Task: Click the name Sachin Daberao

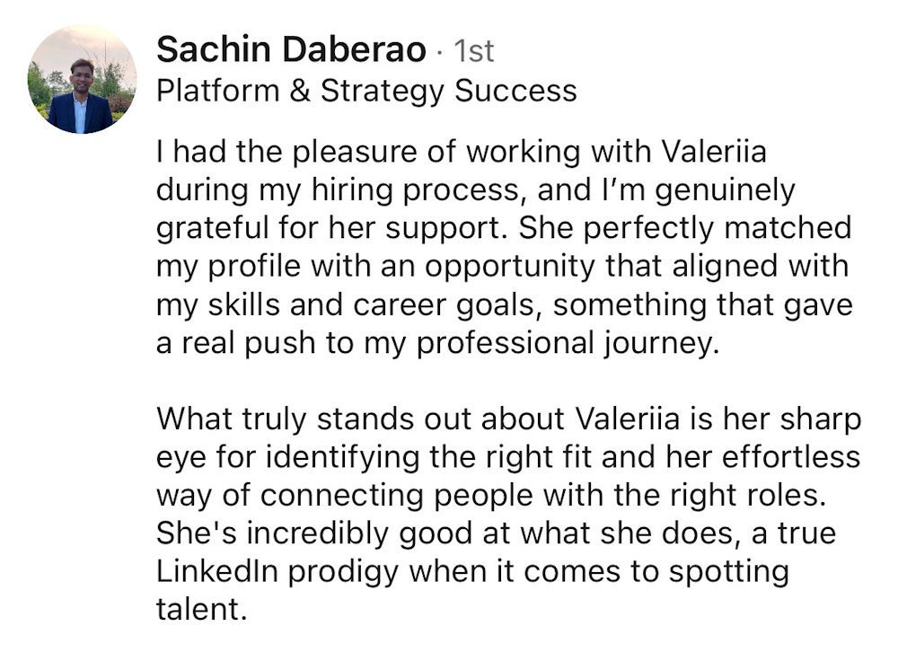Action: point(290,49)
